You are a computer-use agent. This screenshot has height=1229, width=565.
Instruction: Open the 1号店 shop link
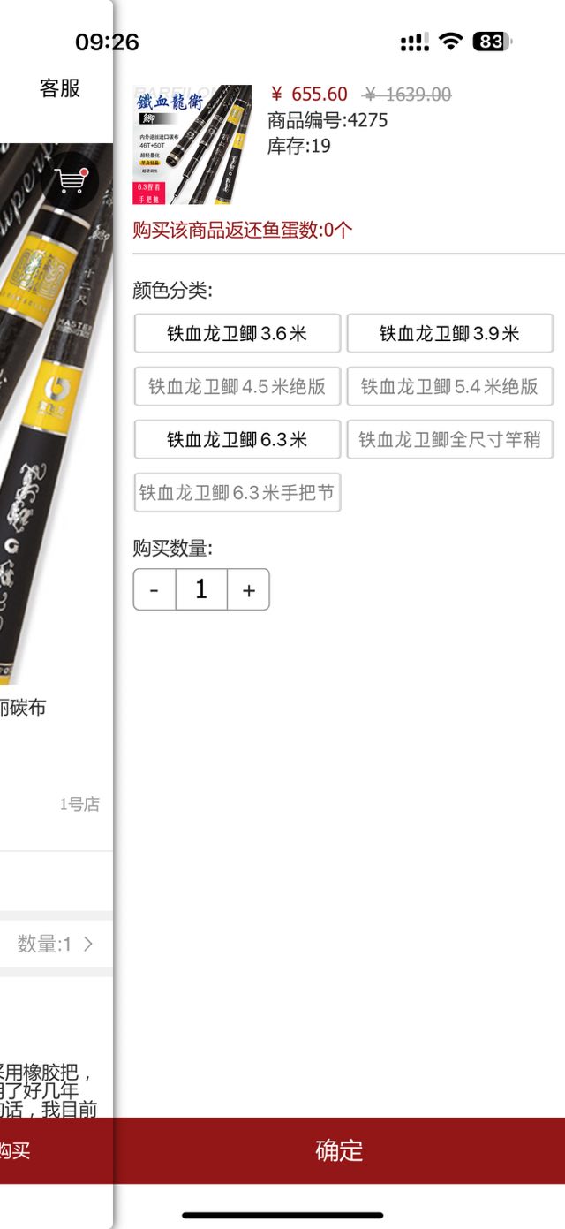coord(79,804)
